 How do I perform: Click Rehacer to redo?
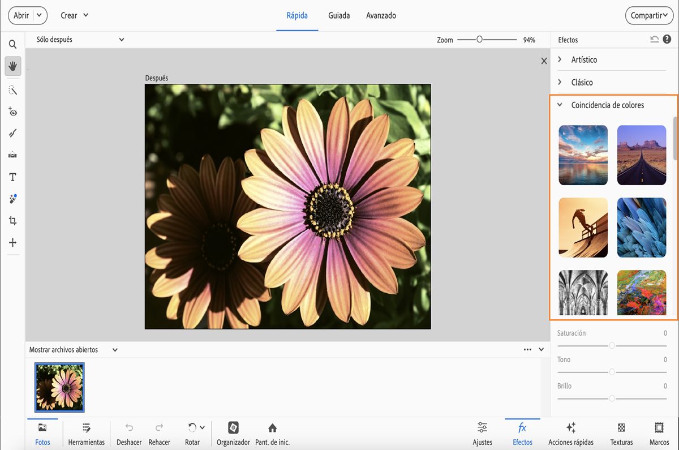[159, 434]
